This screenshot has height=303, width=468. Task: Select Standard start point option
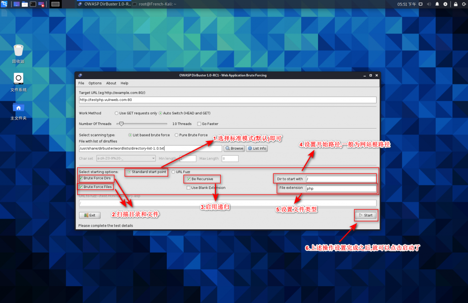147,172
